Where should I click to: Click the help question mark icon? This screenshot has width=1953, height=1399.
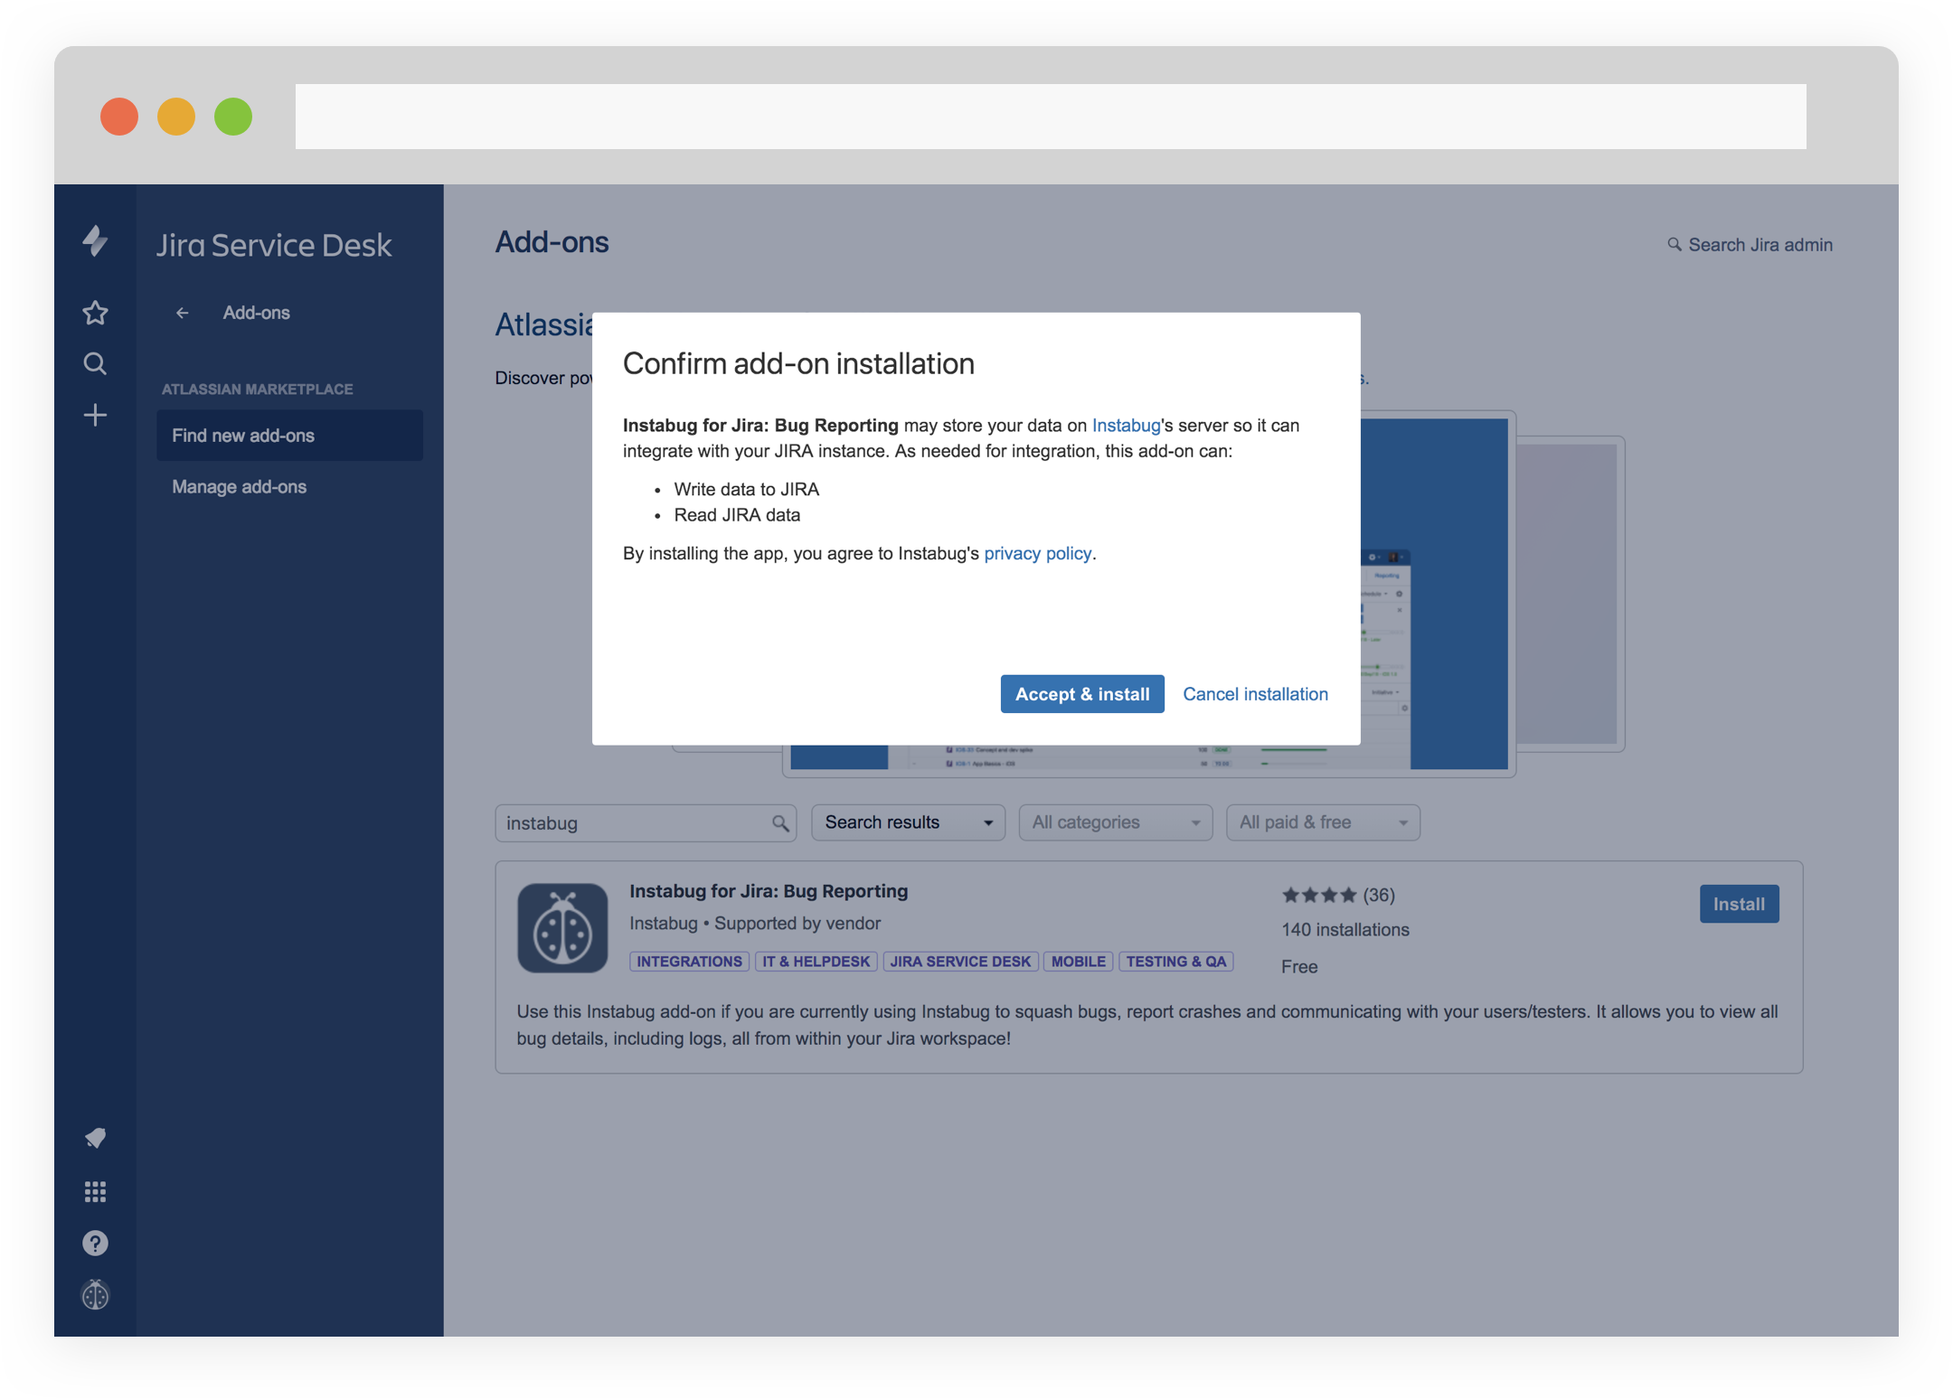coord(95,1244)
